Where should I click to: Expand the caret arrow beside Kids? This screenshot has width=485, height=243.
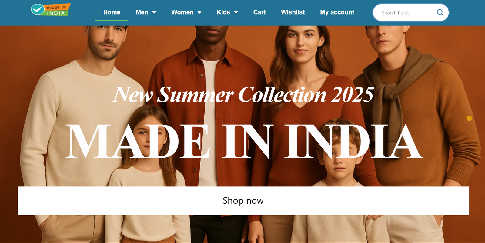[x=236, y=12]
